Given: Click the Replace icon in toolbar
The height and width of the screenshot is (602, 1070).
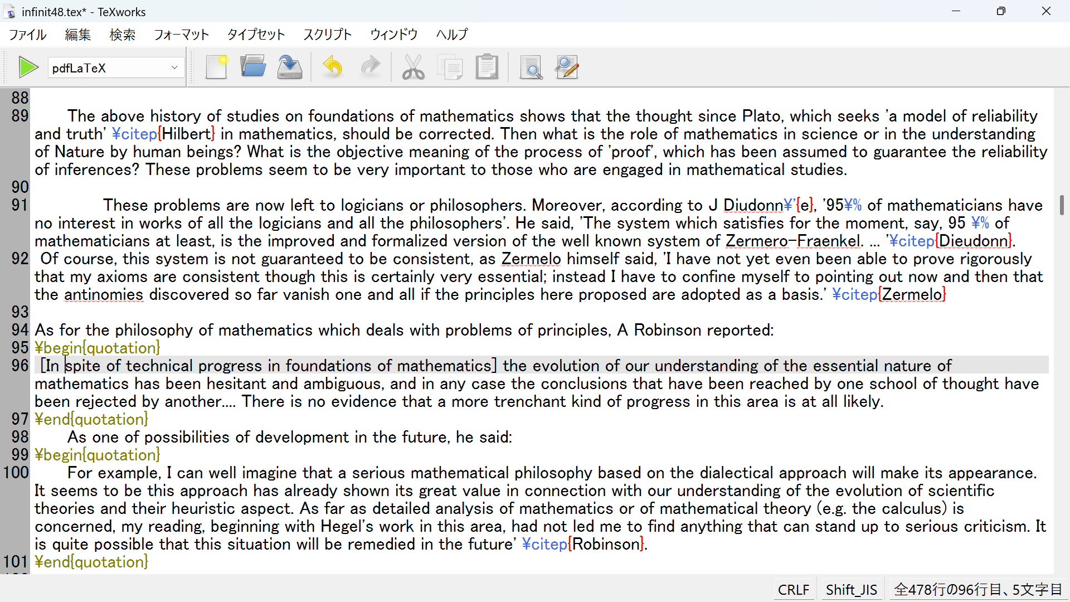Looking at the screenshot, I should tap(567, 67).
